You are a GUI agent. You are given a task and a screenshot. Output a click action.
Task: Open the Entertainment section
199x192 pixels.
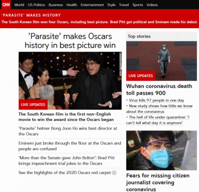pos(92,5)
